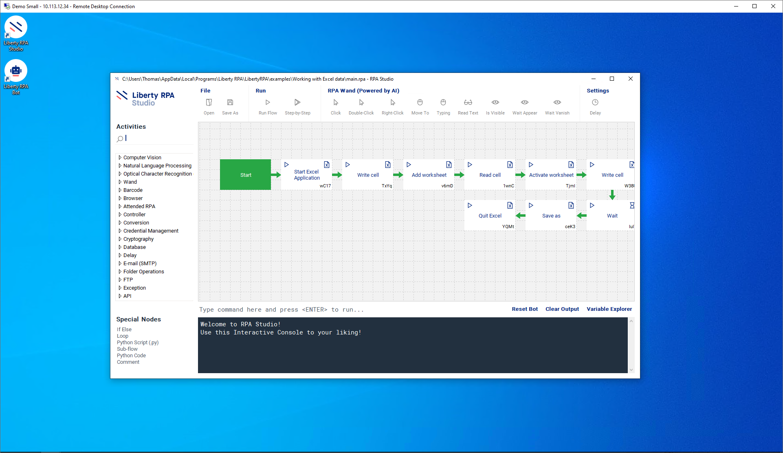The width and height of the screenshot is (783, 453).
Task: Click the console output scrollbar down arrow
Action: 631,370
